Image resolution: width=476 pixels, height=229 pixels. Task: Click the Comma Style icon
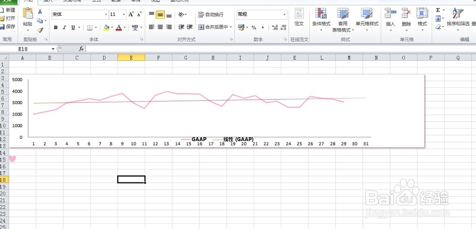263,28
